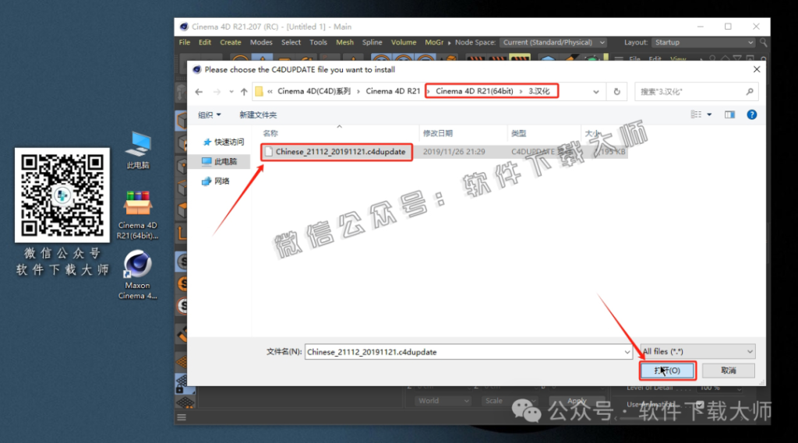Screen dimensions: 798x443
Task: Open the Tools menu in Cinema 4D
Action: [x=319, y=42]
